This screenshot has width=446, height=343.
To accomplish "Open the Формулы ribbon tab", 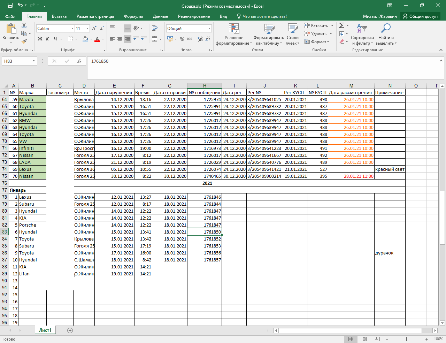I will tap(133, 16).
